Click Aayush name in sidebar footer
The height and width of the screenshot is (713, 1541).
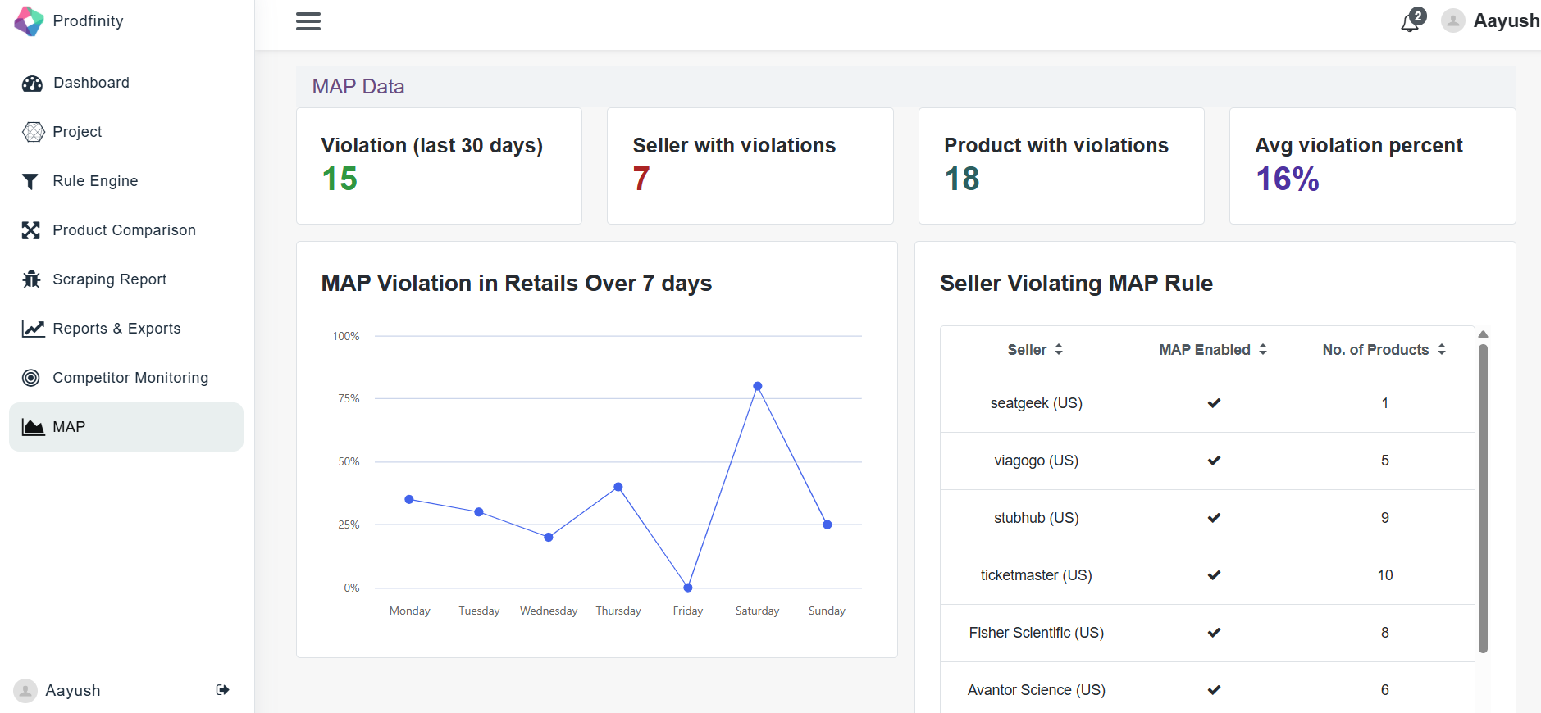(73, 691)
